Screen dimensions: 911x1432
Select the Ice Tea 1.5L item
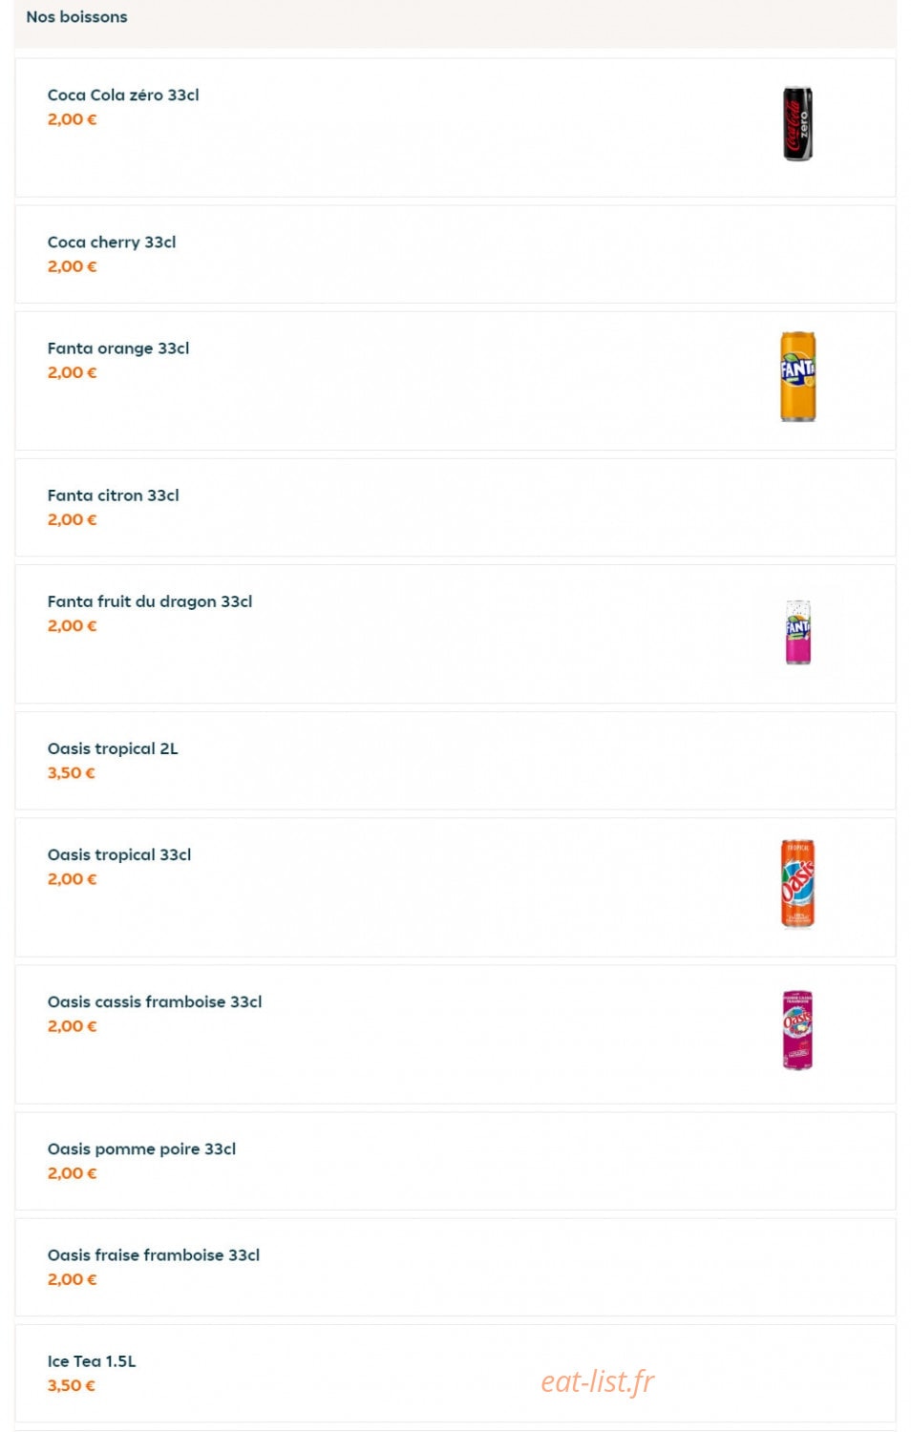pos(455,1373)
